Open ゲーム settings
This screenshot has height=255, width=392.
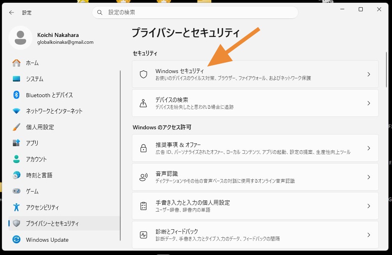pyautogui.click(x=32, y=191)
